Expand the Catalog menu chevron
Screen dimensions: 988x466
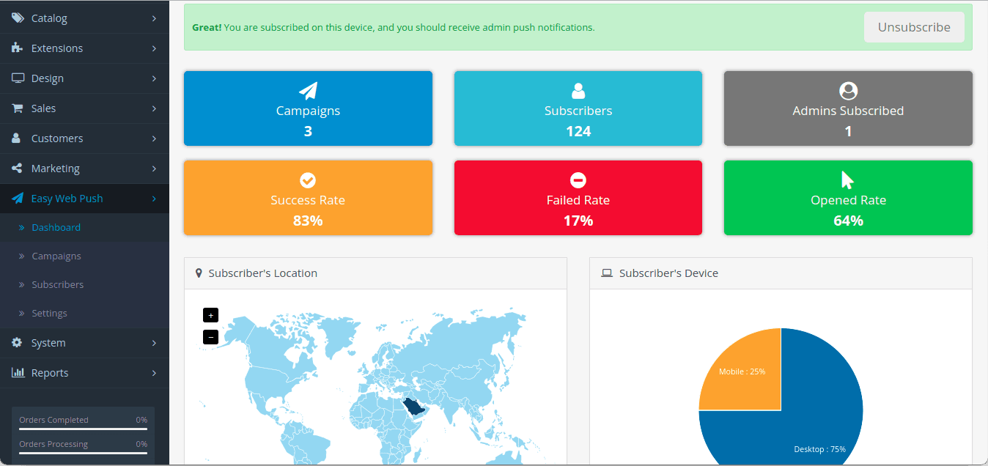coord(154,18)
